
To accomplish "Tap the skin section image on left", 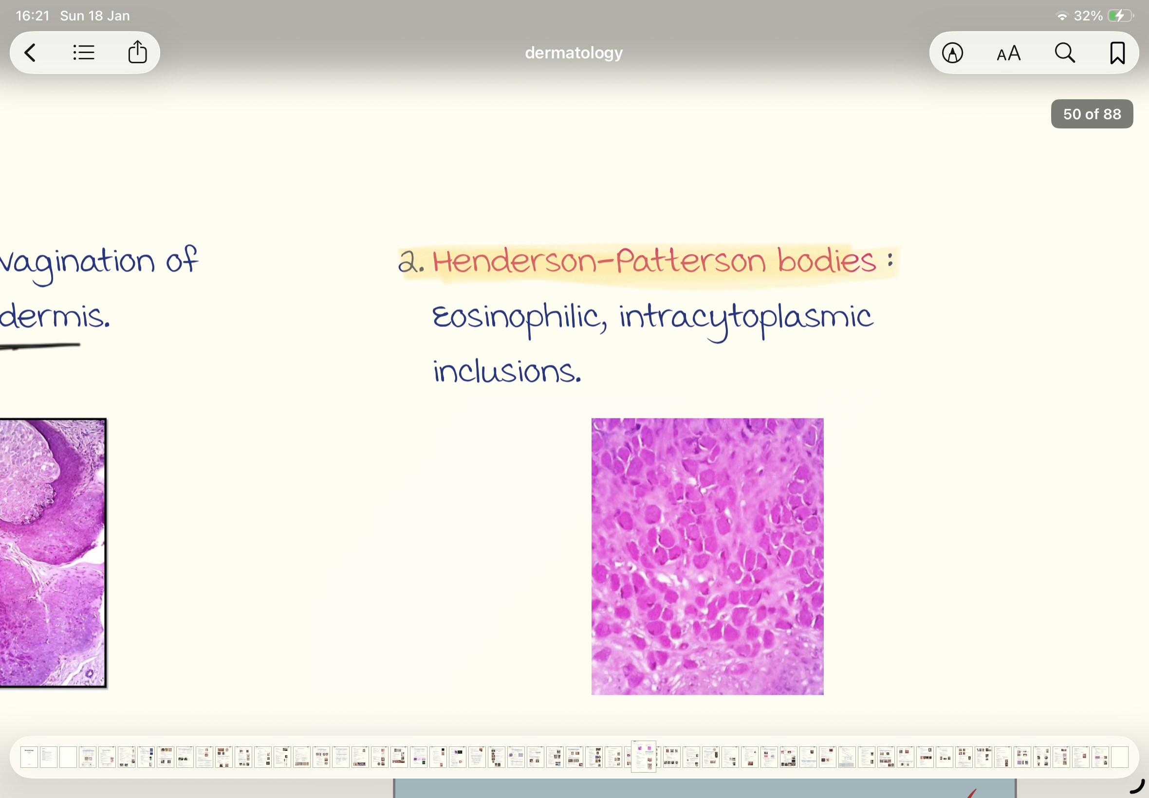I will click(53, 552).
